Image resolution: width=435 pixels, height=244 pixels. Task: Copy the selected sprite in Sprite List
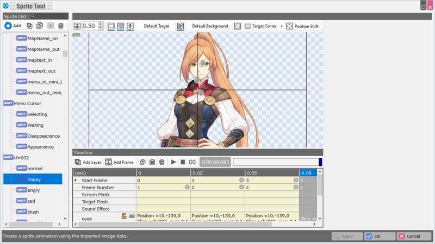point(40,25)
